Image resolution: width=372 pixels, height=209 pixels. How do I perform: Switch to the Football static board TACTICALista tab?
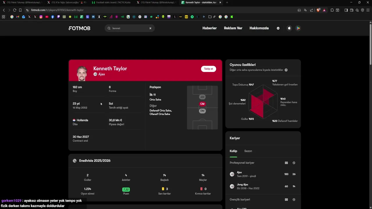111,2
